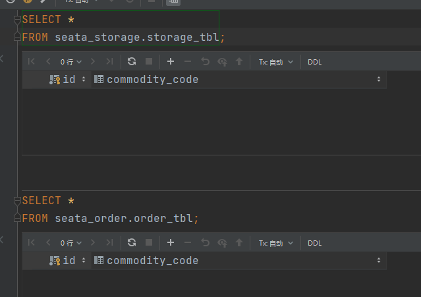Screen dimensions: 421x297
Task: Open the Tx 自动 dropdown above storage_tbl results
Action: pyautogui.click(x=275, y=62)
